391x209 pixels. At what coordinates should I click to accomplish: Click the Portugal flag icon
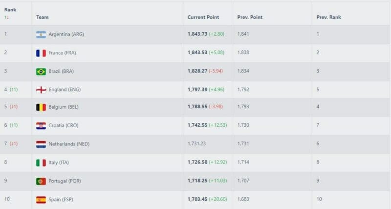click(x=41, y=181)
